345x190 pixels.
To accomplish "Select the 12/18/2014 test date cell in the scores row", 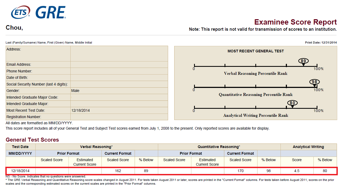I will coord(20,171).
